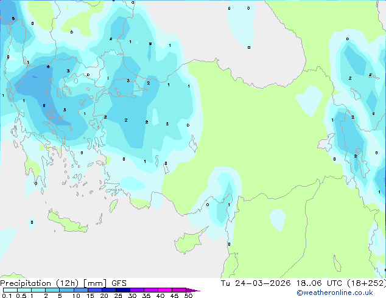
Task: Click the 'Tu 24-03-2026' date text
Action: pos(256,283)
